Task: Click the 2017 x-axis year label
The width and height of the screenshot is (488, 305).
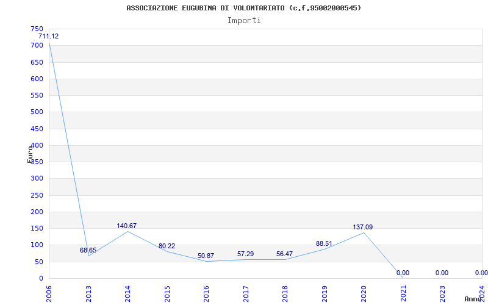Action: pyautogui.click(x=246, y=294)
